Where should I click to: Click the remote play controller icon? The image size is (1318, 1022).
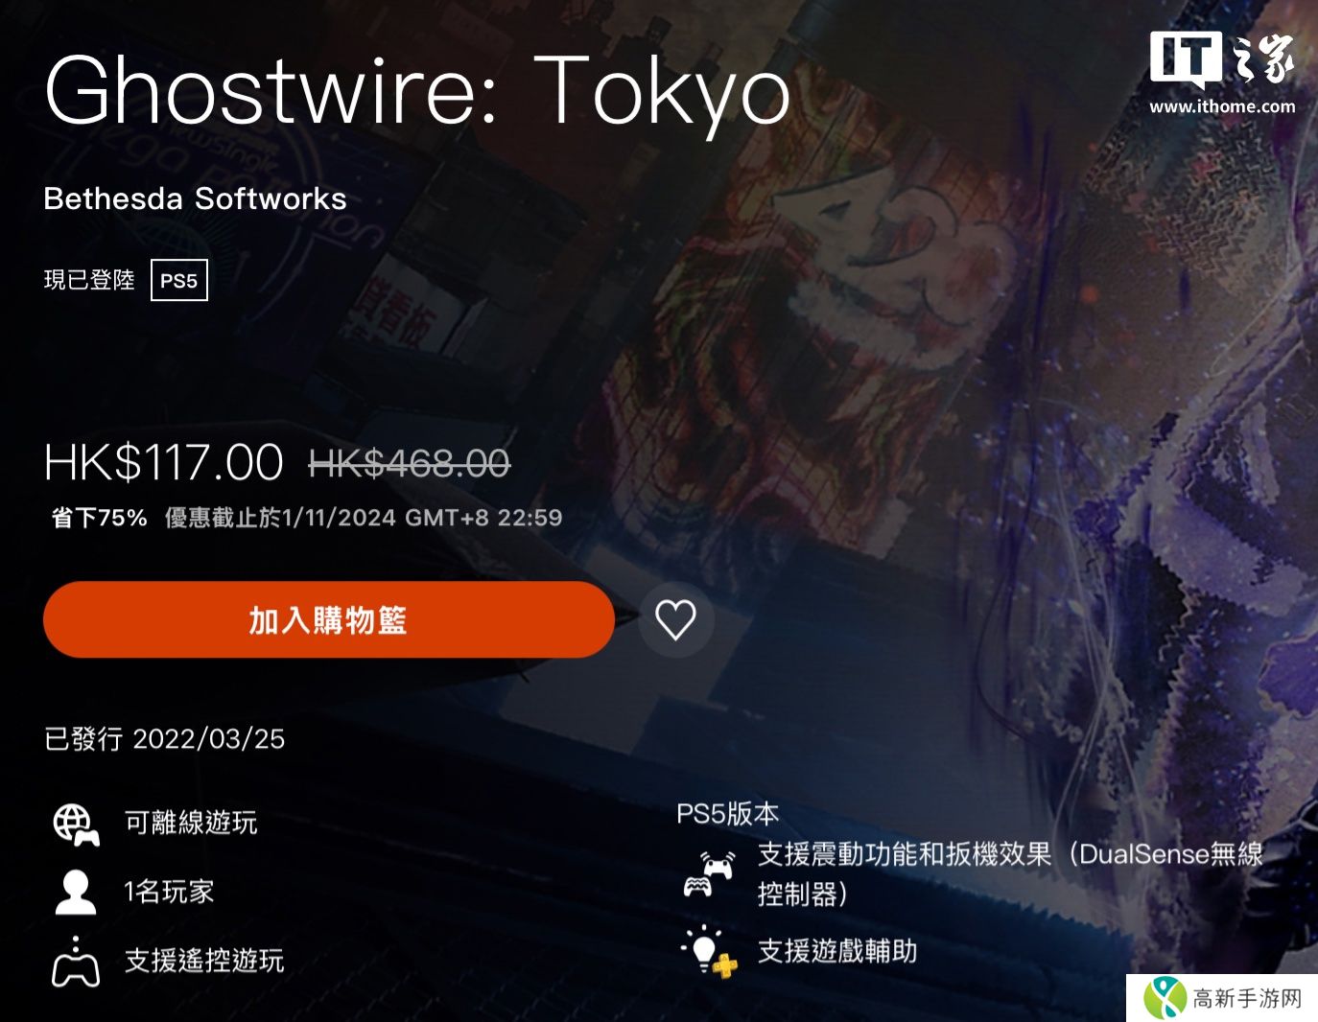tap(76, 962)
